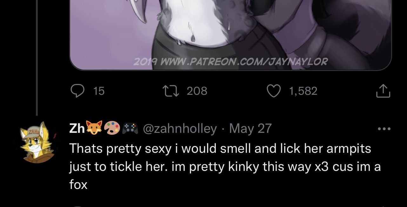This screenshot has width=407, height=207.
Task: Expand the three-dot more options menu
Action: point(384,129)
